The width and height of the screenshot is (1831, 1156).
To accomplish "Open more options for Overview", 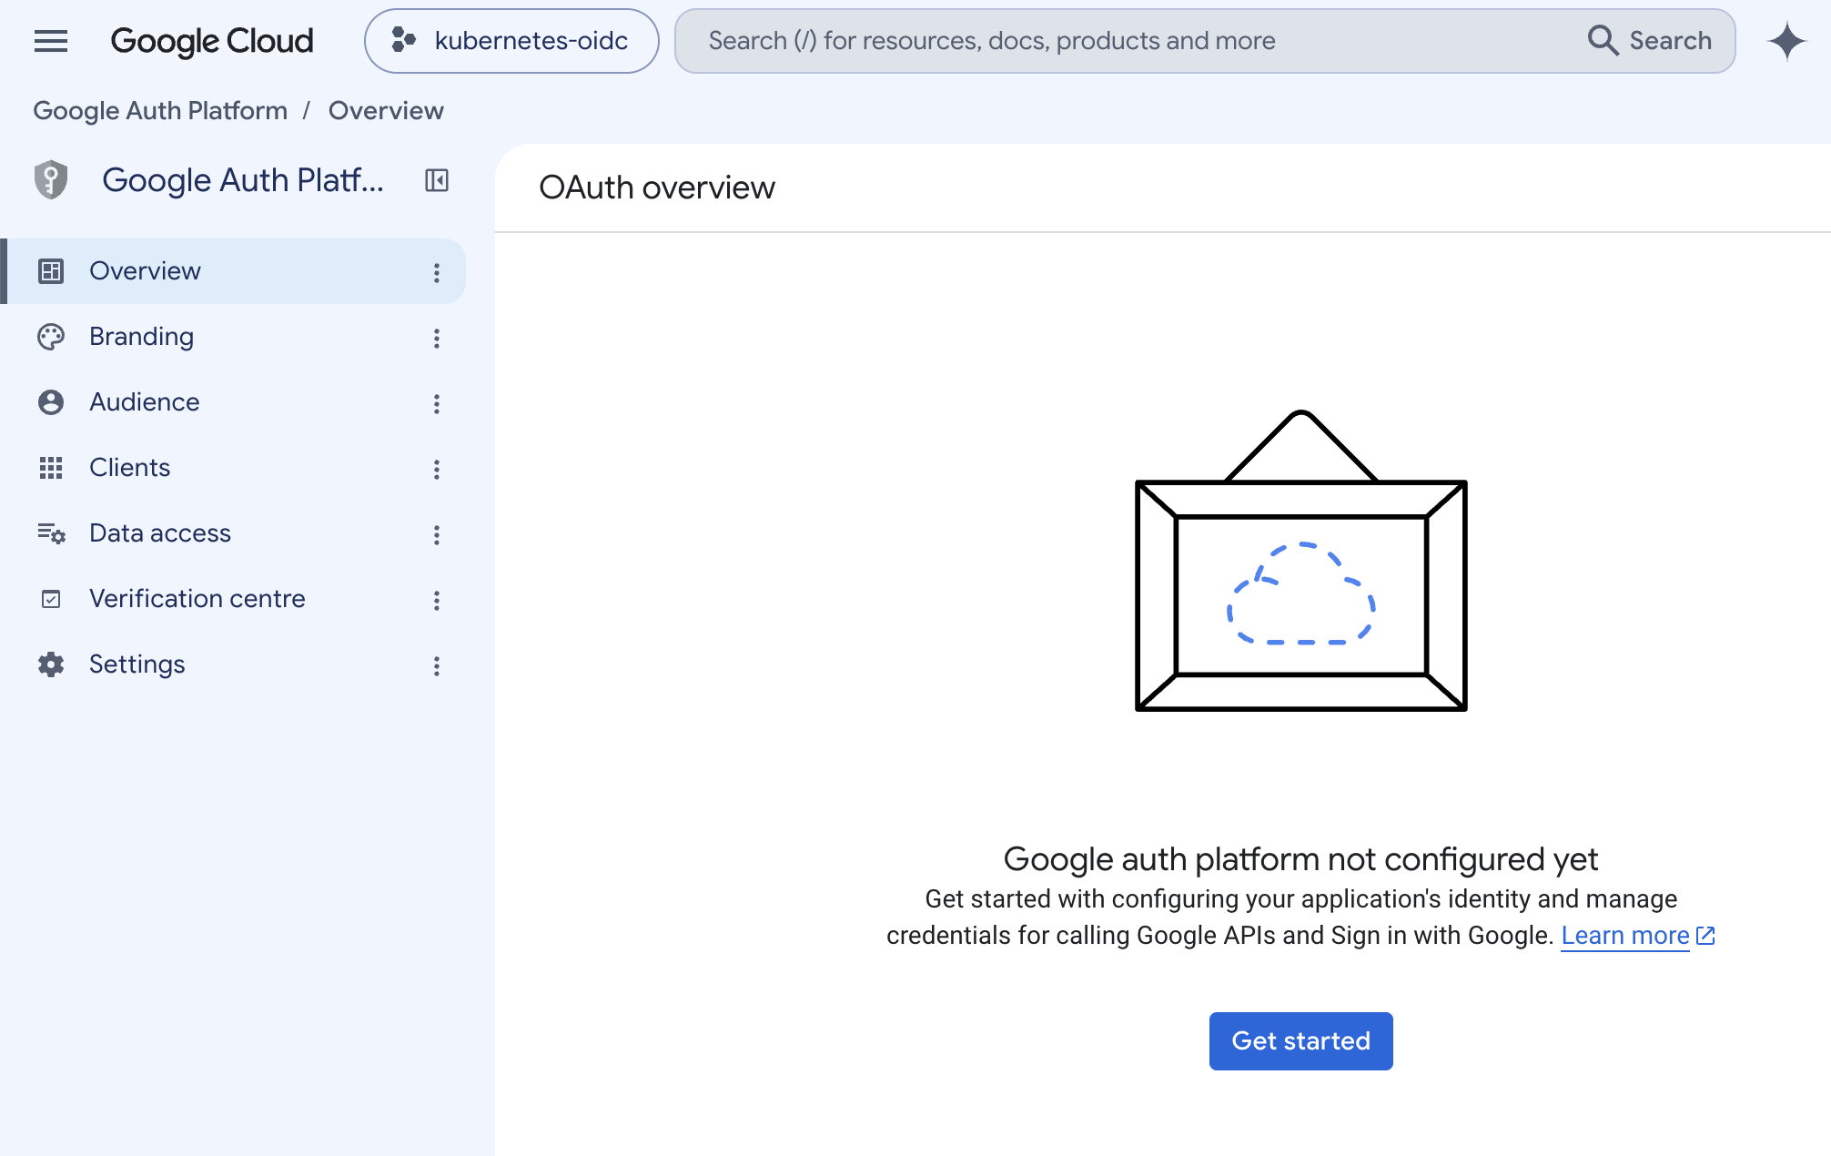I will pyautogui.click(x=437, y=272).
